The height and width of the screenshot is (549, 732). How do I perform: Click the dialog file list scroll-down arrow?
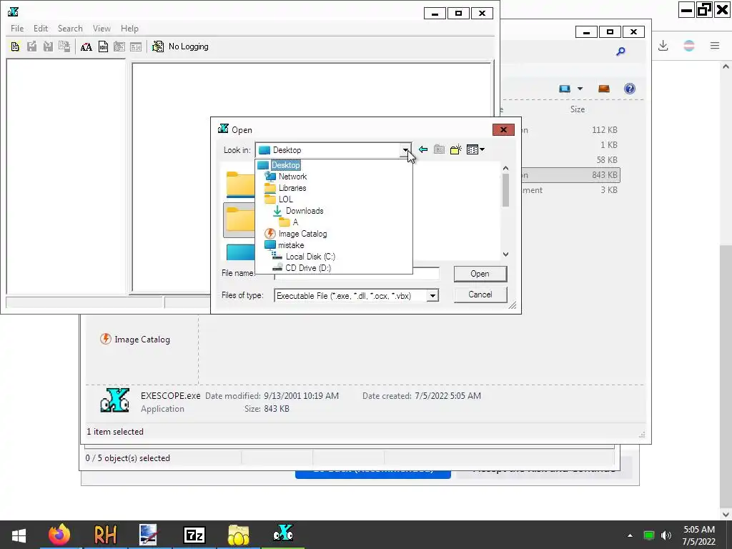(505, 254)
